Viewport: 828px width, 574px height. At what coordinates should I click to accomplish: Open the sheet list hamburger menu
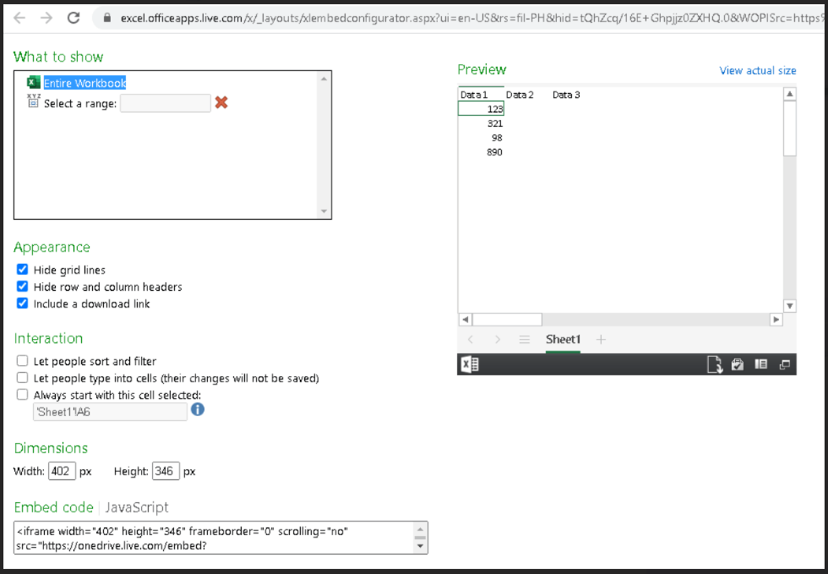(525, 338)
